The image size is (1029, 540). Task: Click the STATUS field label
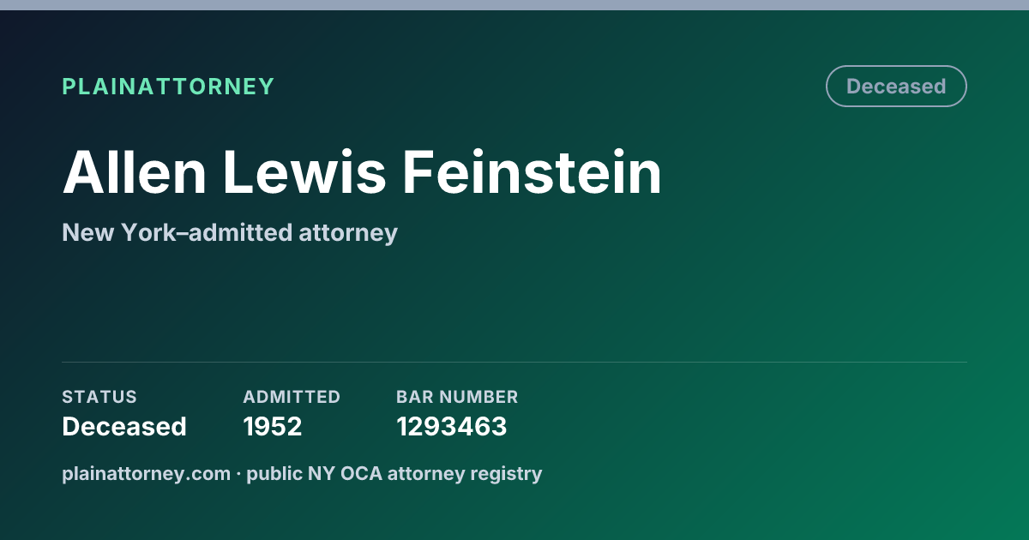[99, 397]
